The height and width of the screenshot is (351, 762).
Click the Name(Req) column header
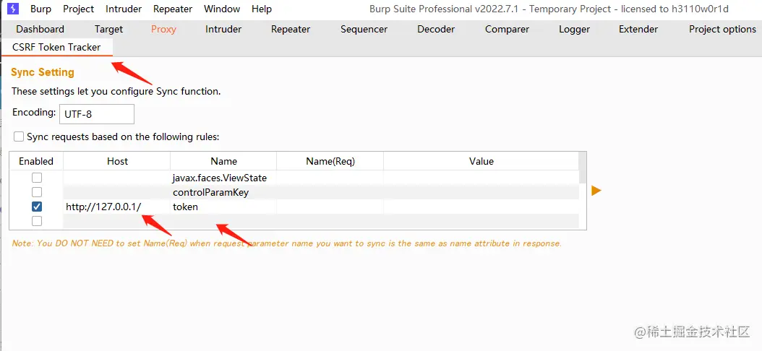[330, 161]
